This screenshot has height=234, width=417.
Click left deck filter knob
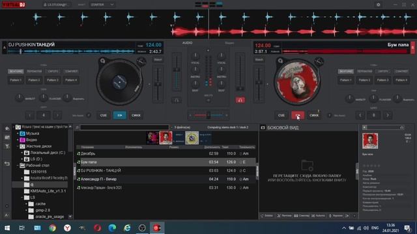click(19, 97)
